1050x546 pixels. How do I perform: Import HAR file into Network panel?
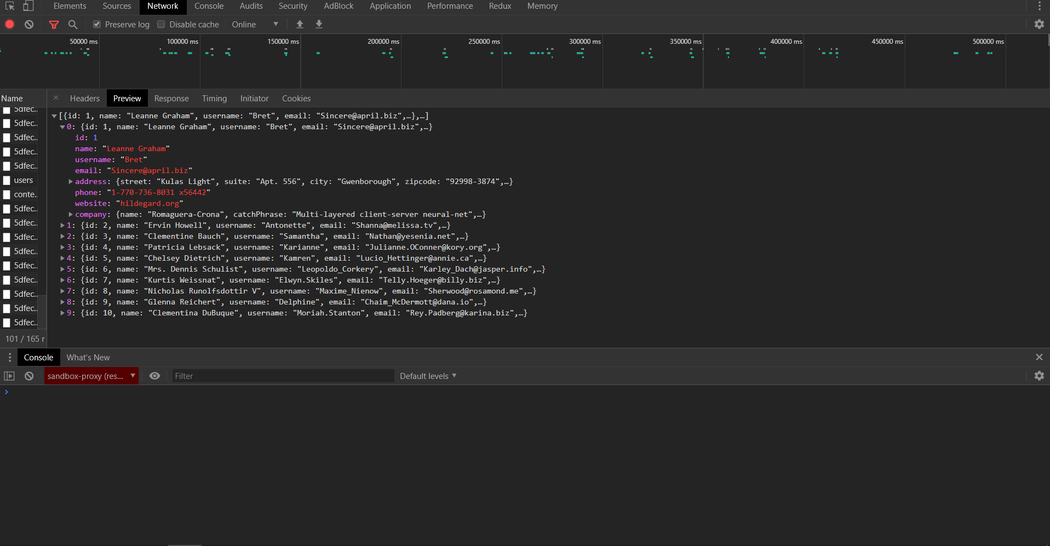click(x=300, y=24)
